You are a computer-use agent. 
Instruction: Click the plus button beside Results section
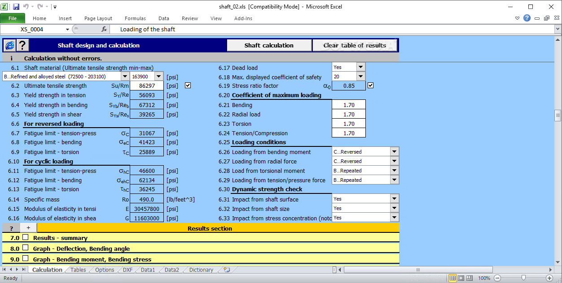coord(28,228)
